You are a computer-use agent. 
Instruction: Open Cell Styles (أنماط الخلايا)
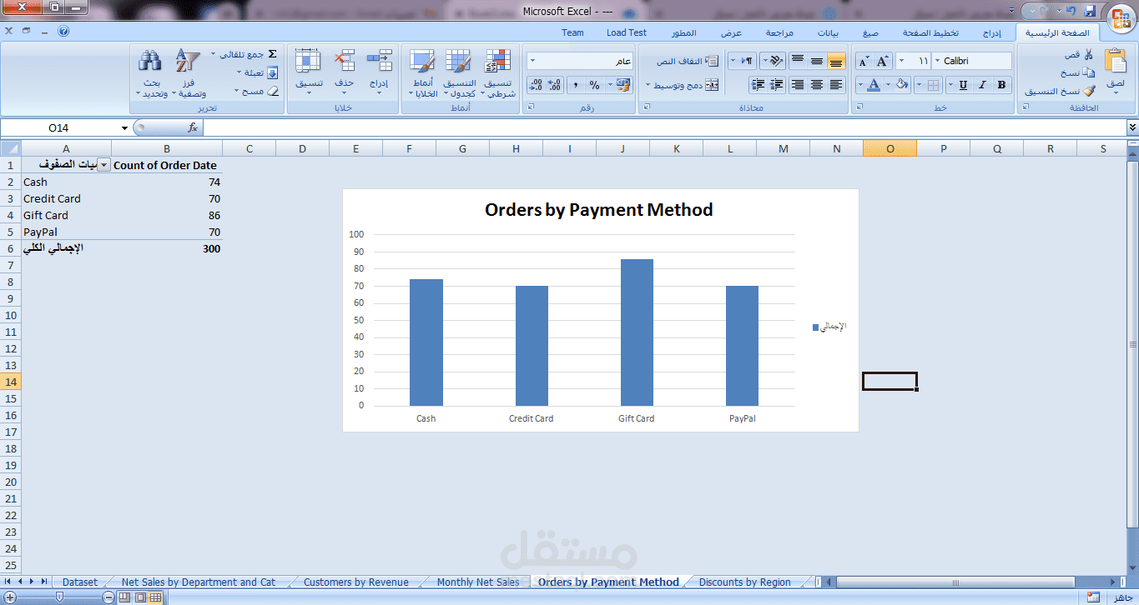tap(423, 74)
